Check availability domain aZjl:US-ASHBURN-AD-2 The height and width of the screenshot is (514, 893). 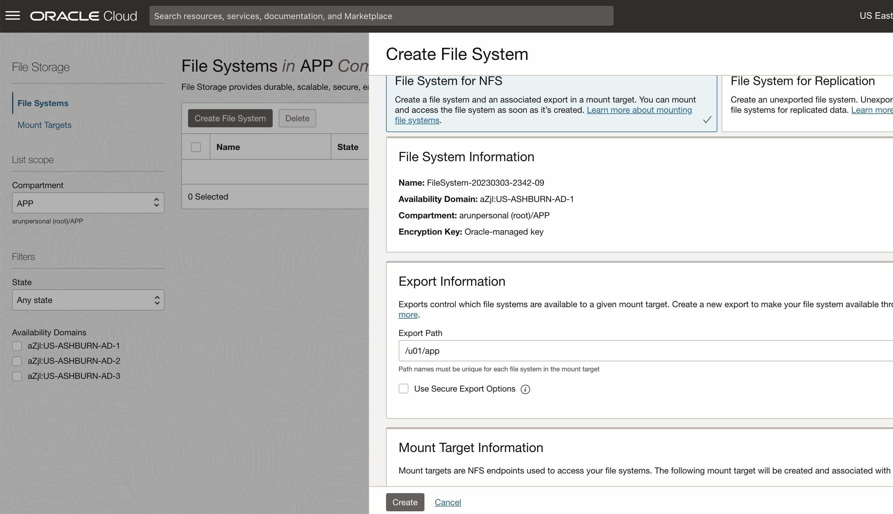tap(17, 361)
